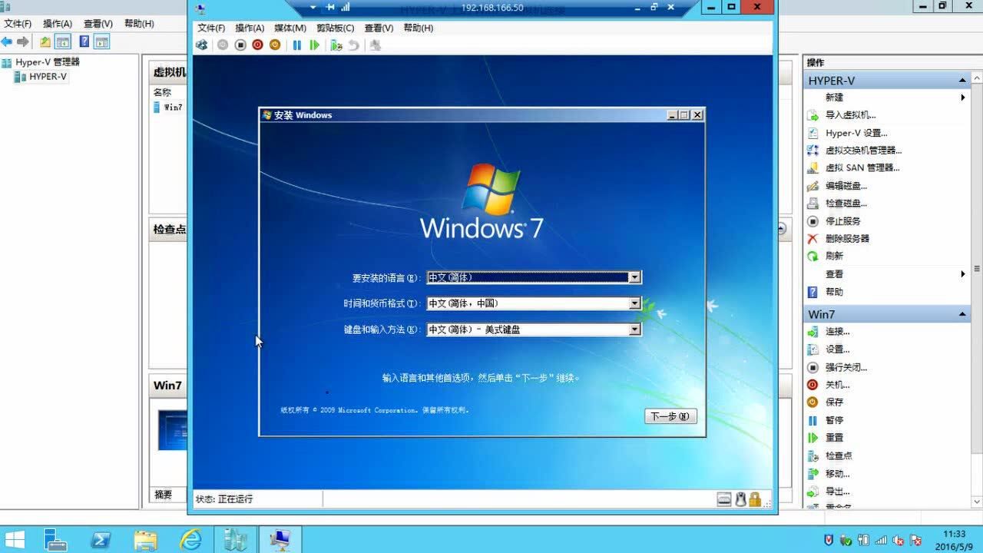The height and width of the screenshot is (553, 983).
Task: Click 删除服务器 action
Action: tap(848, 239)
